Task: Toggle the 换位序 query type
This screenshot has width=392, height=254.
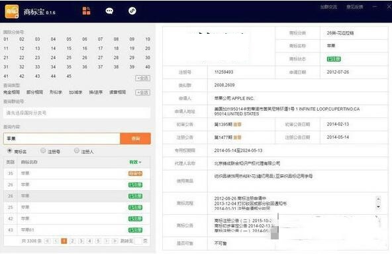Action: [x=96, y=92]
